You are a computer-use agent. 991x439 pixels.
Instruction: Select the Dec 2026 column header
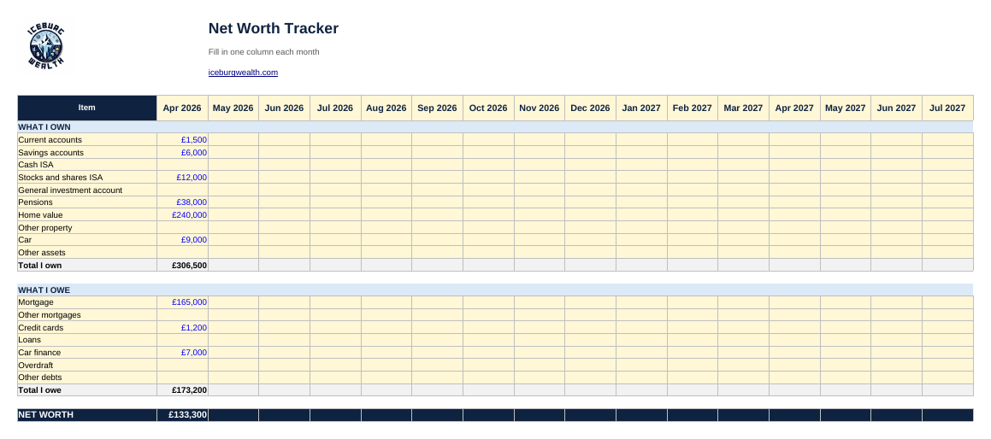pos(590,108)
